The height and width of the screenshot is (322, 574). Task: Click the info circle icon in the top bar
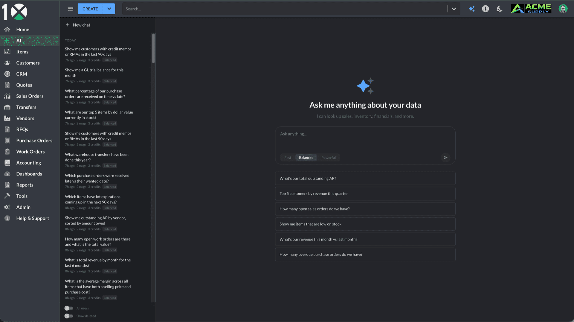tap(486, 9)
